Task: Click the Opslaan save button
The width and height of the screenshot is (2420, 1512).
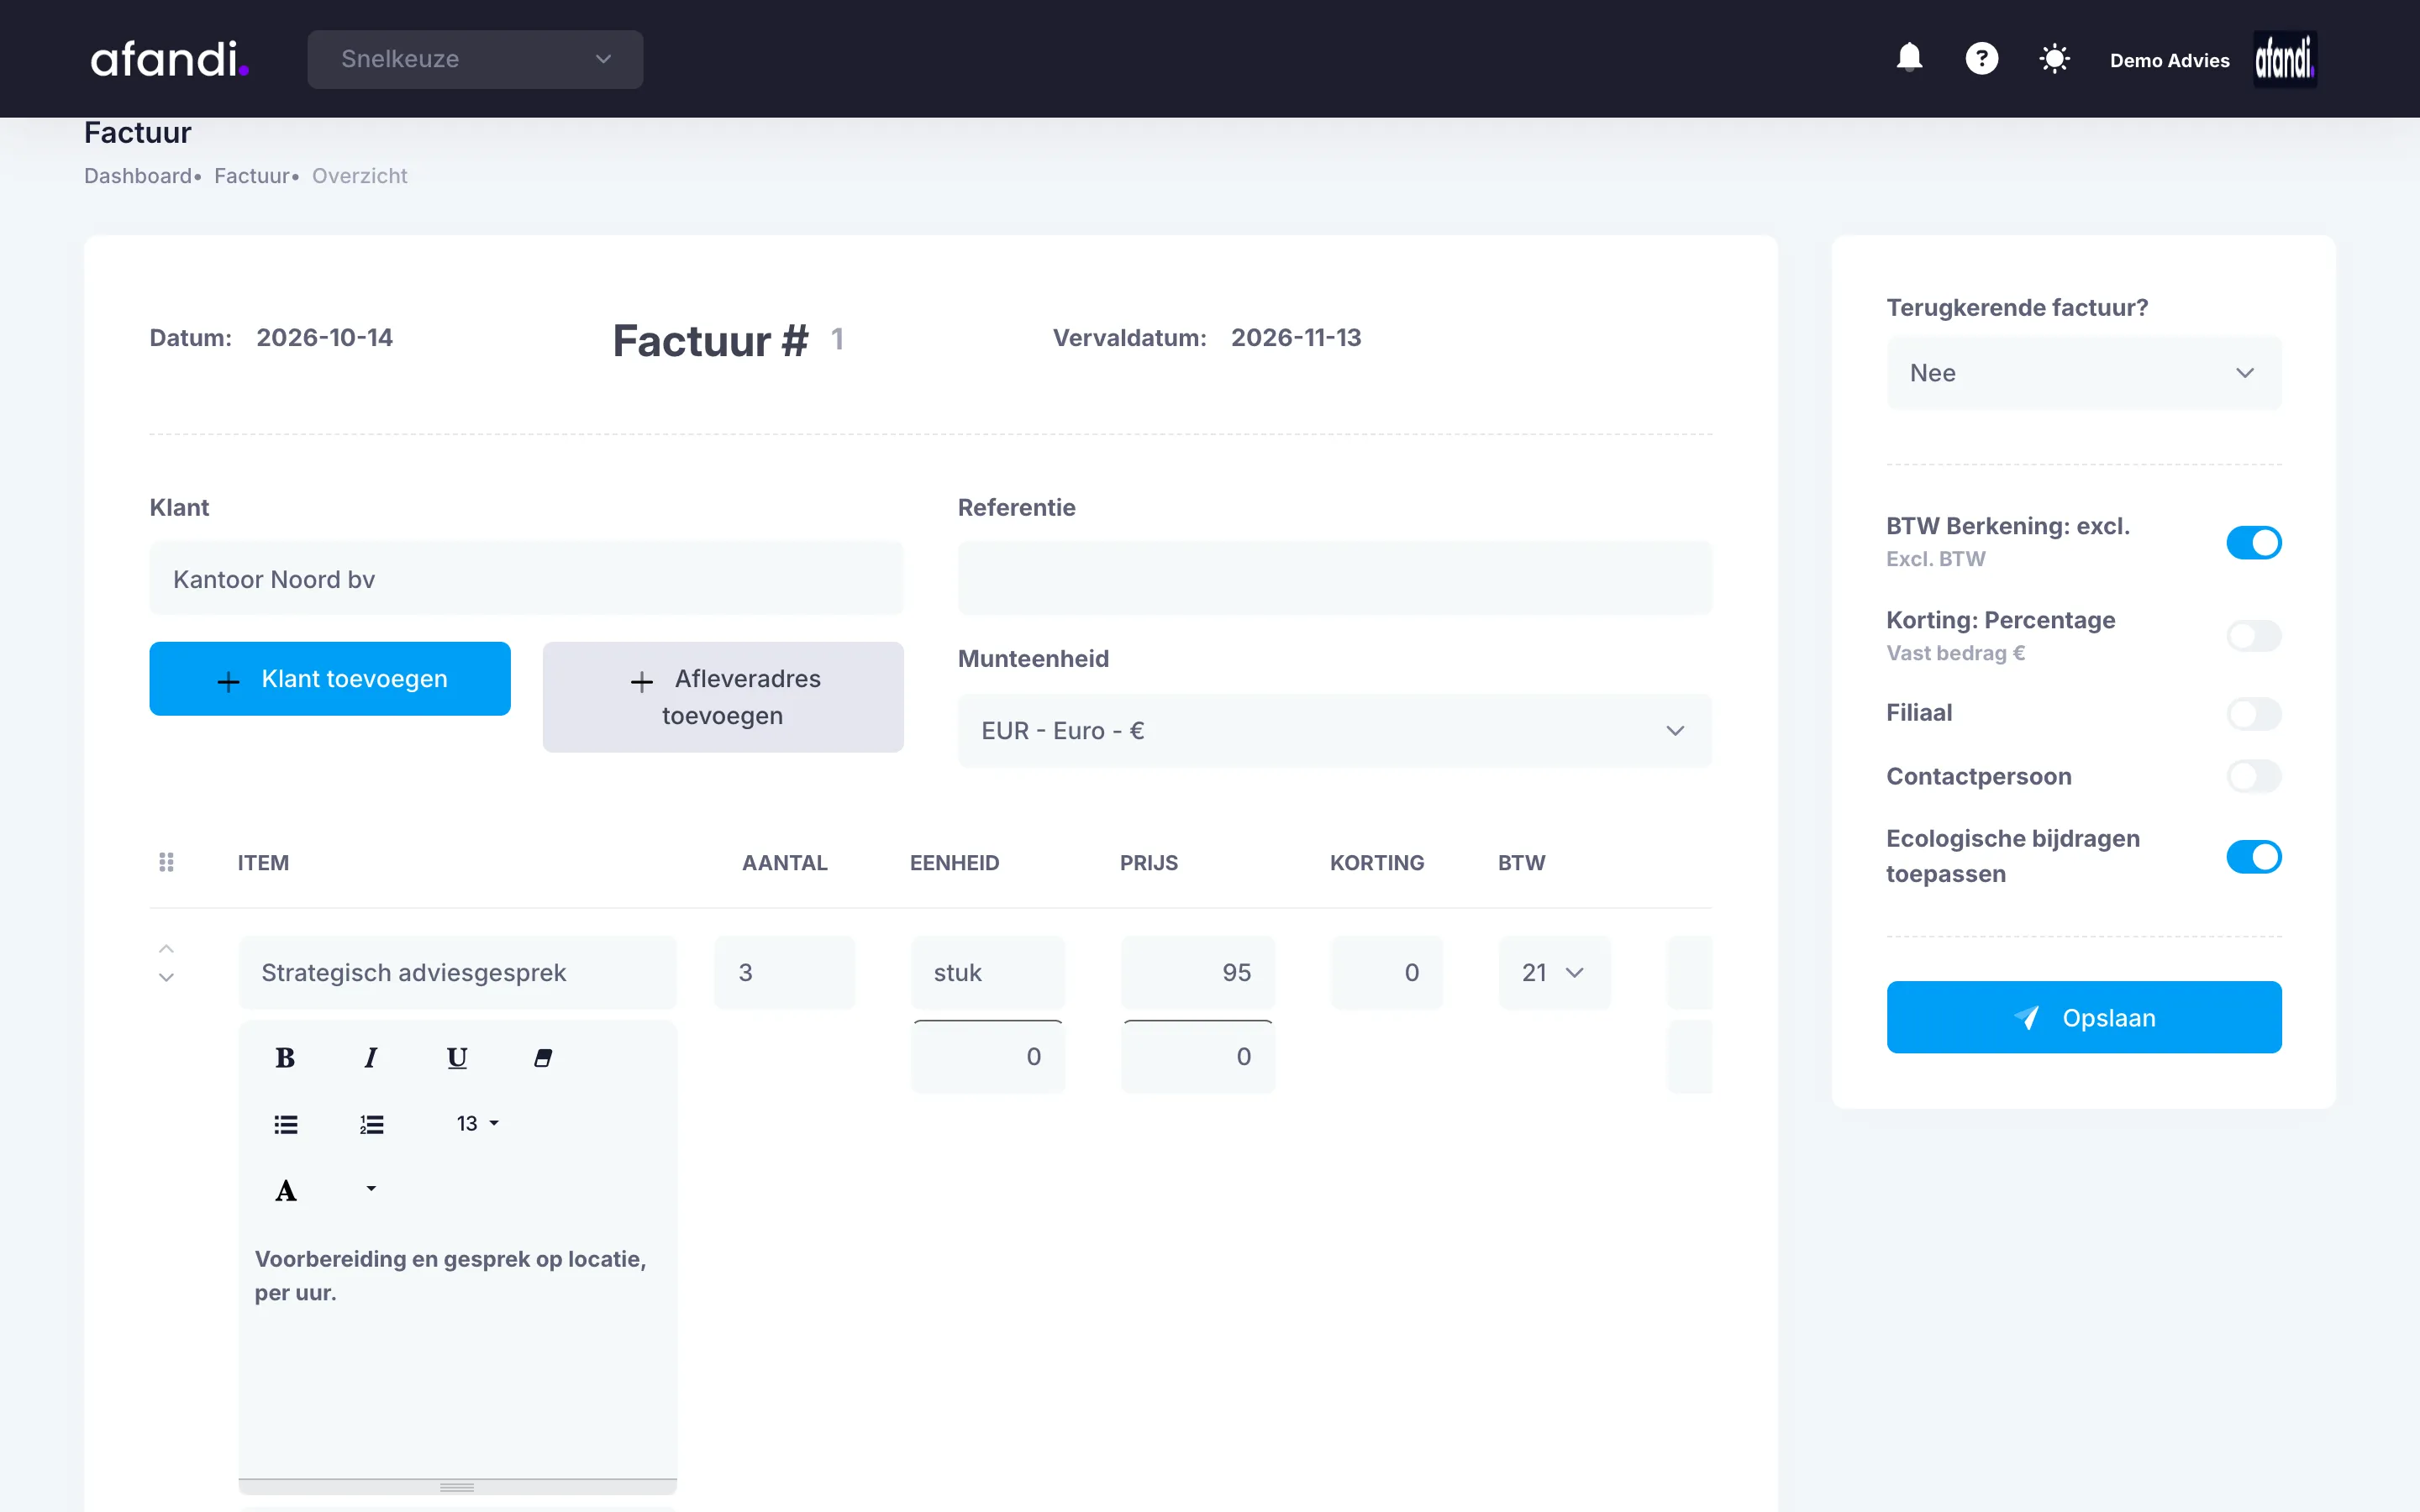Action: (x=2083, y=1017)
